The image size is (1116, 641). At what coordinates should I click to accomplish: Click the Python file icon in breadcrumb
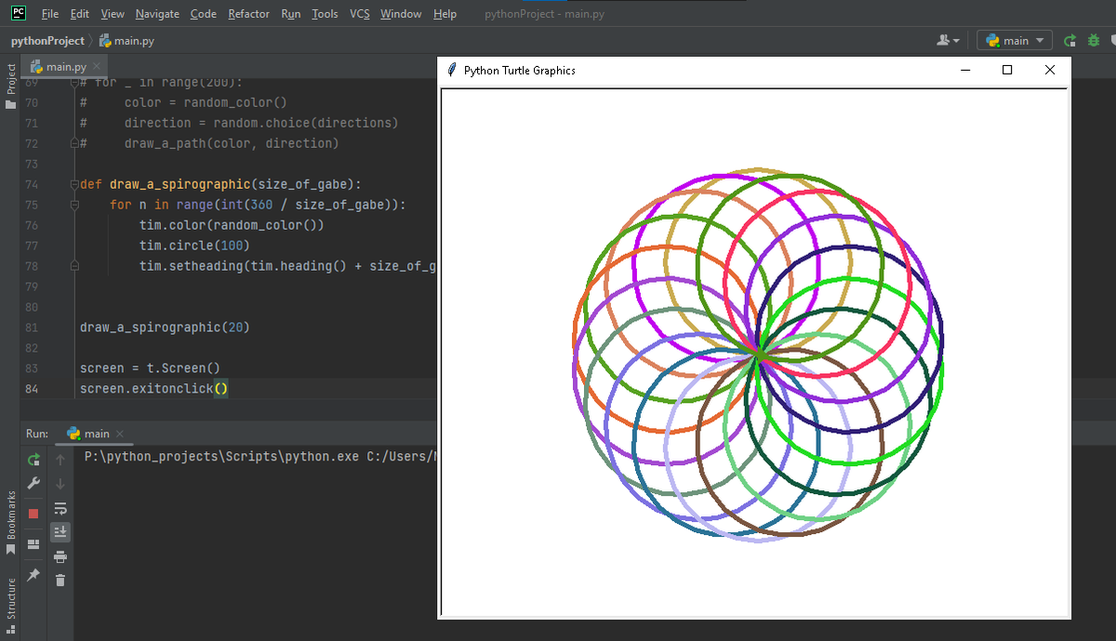tap(104, 41)
